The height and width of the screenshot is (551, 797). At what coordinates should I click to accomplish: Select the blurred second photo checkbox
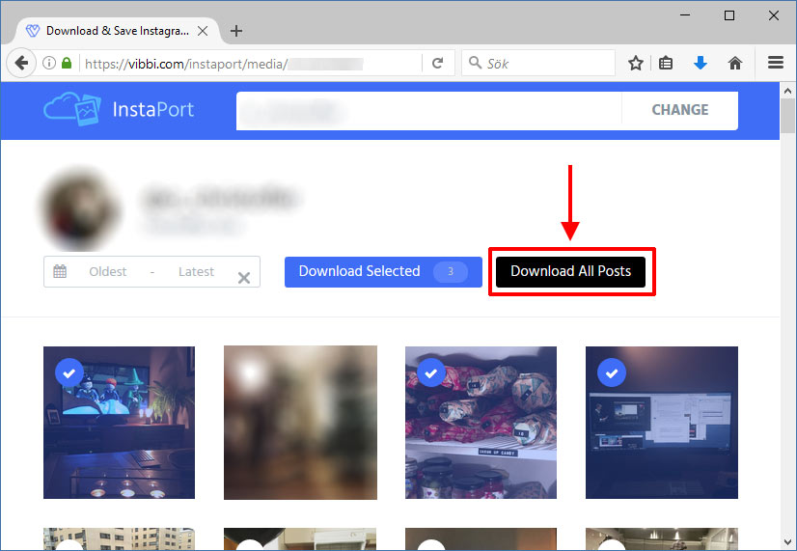click(x=250, y=372)
